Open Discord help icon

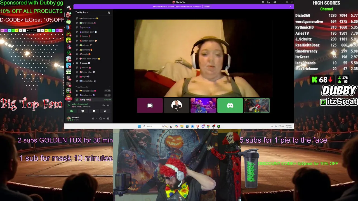pyautogui.click(x=275, y=2)
